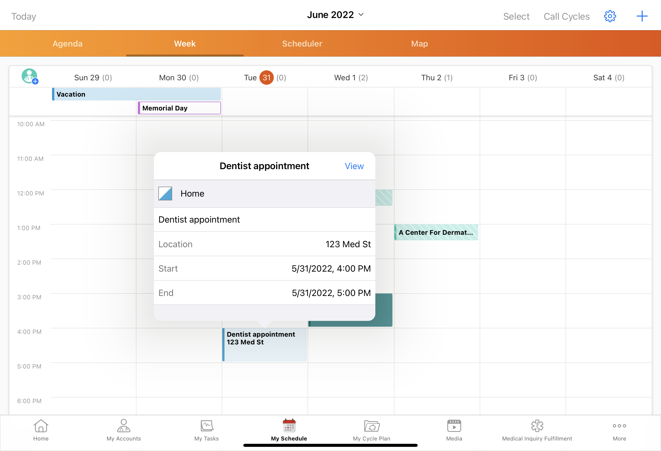This screenshot has width=661, height=451.
Task: Select the Memorial Day all-day event
Action: pos(179,108)
